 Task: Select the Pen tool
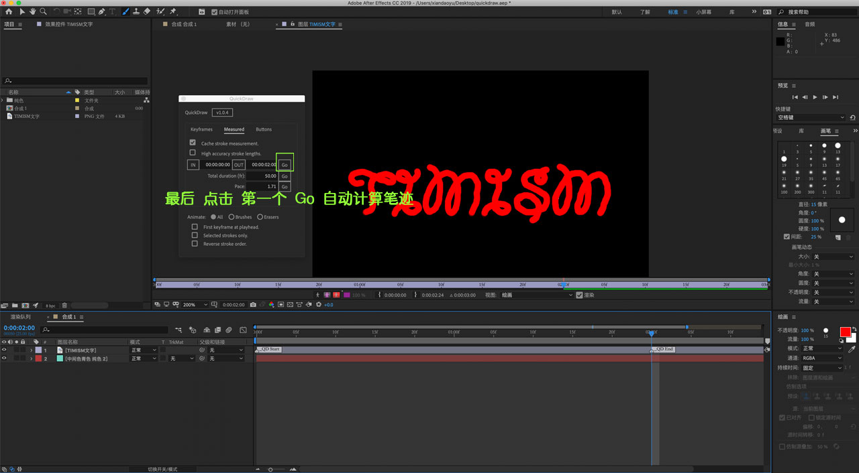102,11
